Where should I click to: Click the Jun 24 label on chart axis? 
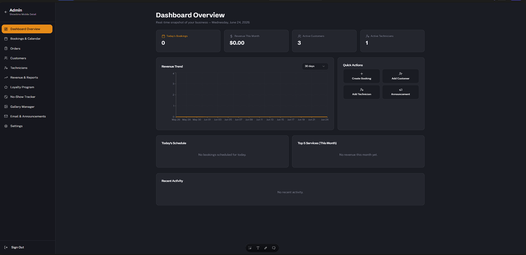click(325, 120)
